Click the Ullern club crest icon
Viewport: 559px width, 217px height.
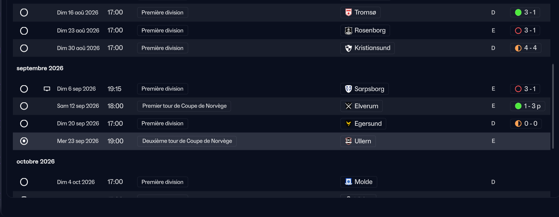[x=349, y=141]
